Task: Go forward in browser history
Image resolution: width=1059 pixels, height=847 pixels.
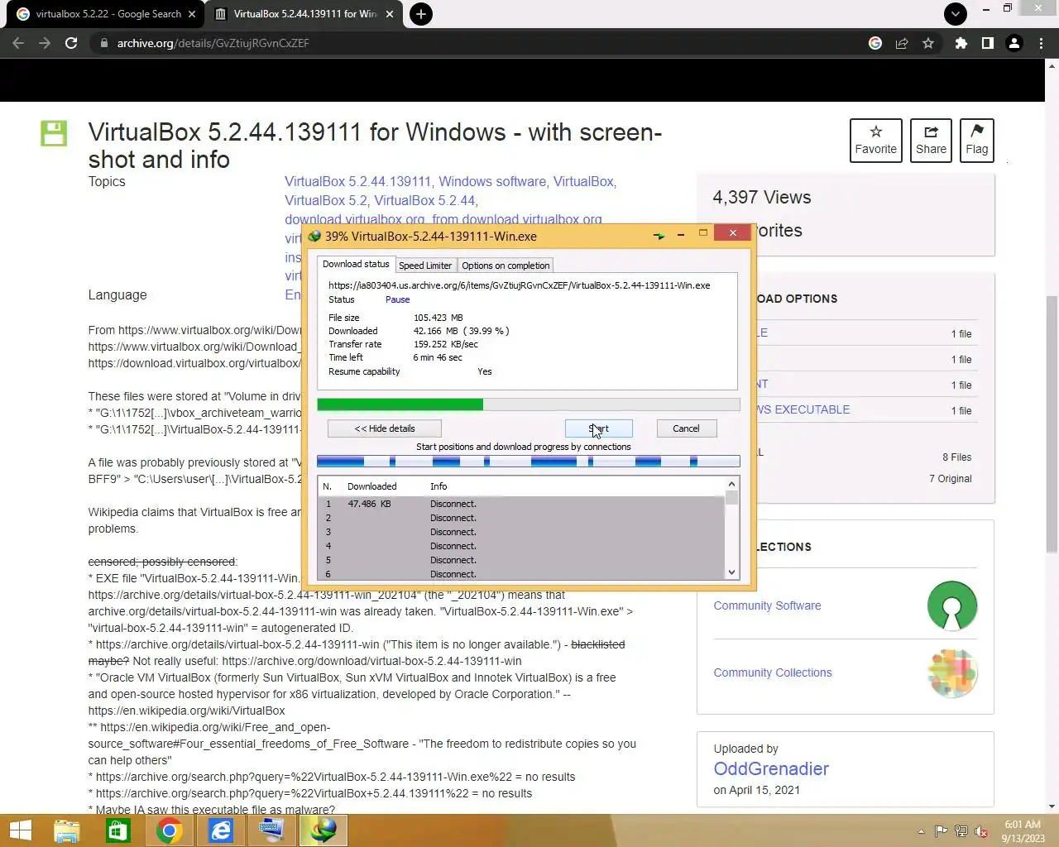Action: [45, 43]
